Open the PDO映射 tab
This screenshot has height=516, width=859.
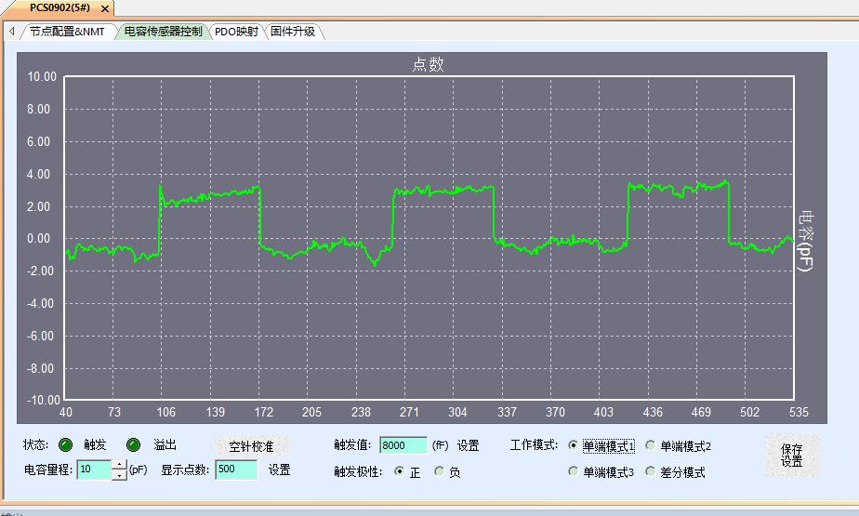click(236, 32)
